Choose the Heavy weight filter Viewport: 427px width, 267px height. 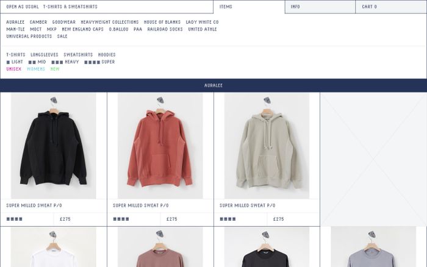(65, 62)
